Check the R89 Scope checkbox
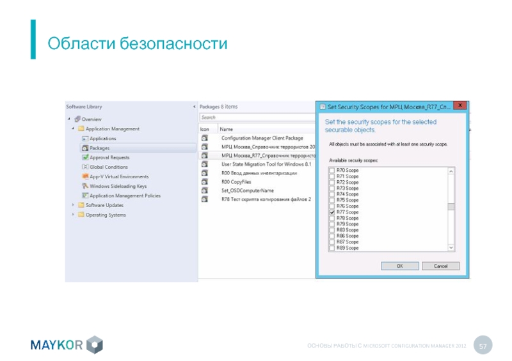This screenshot has height=361, width=512. coord(332,248)
